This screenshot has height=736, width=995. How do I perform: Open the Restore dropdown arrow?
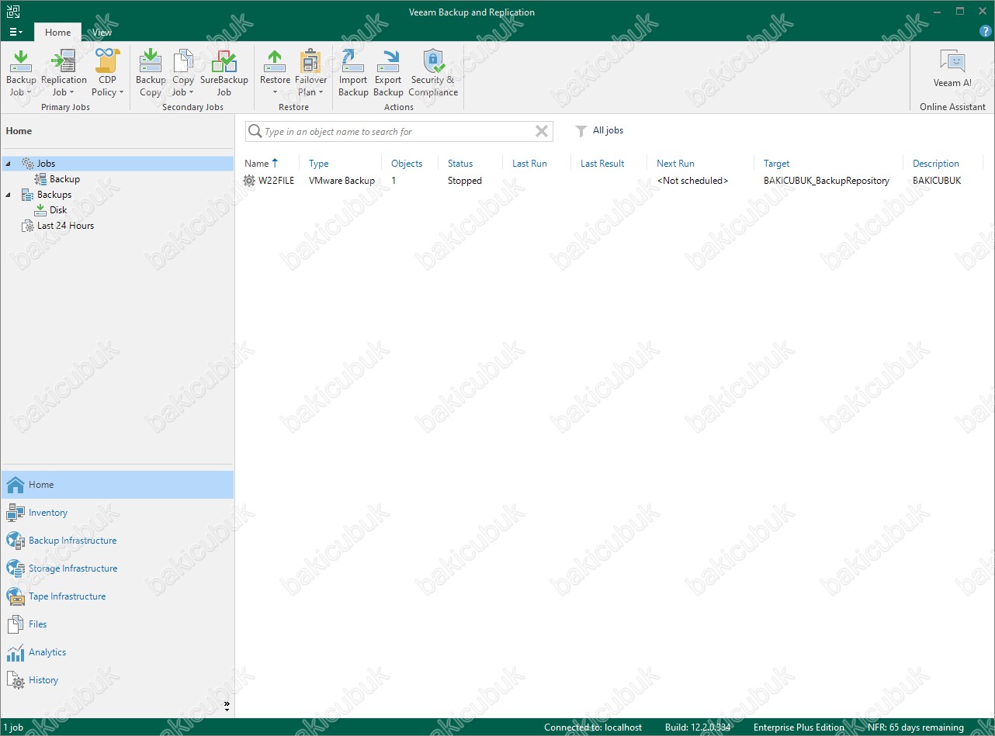pos(275,92)
